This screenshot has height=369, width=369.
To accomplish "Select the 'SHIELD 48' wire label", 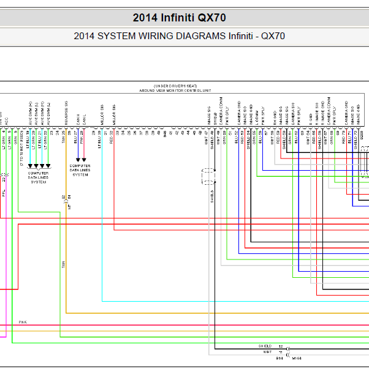I will (x=212, y=140).
